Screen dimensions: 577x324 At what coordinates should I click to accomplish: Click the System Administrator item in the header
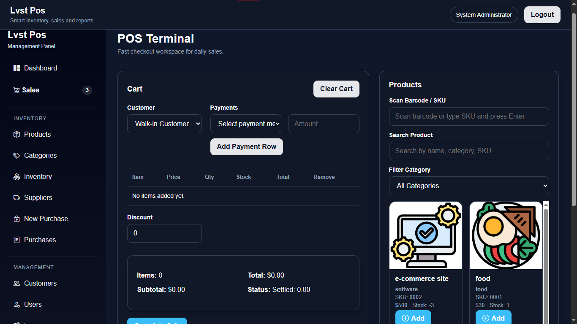click(484, 14)
